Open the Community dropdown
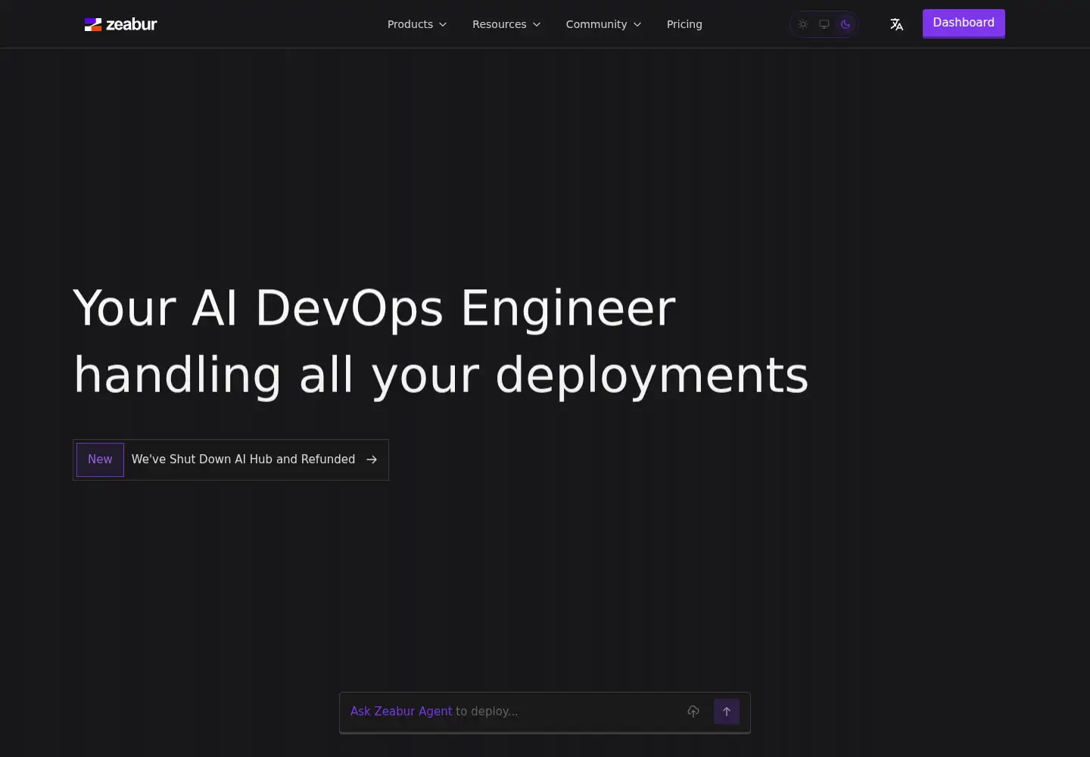The image size is (1090, 757). click(x=603, y=24)
